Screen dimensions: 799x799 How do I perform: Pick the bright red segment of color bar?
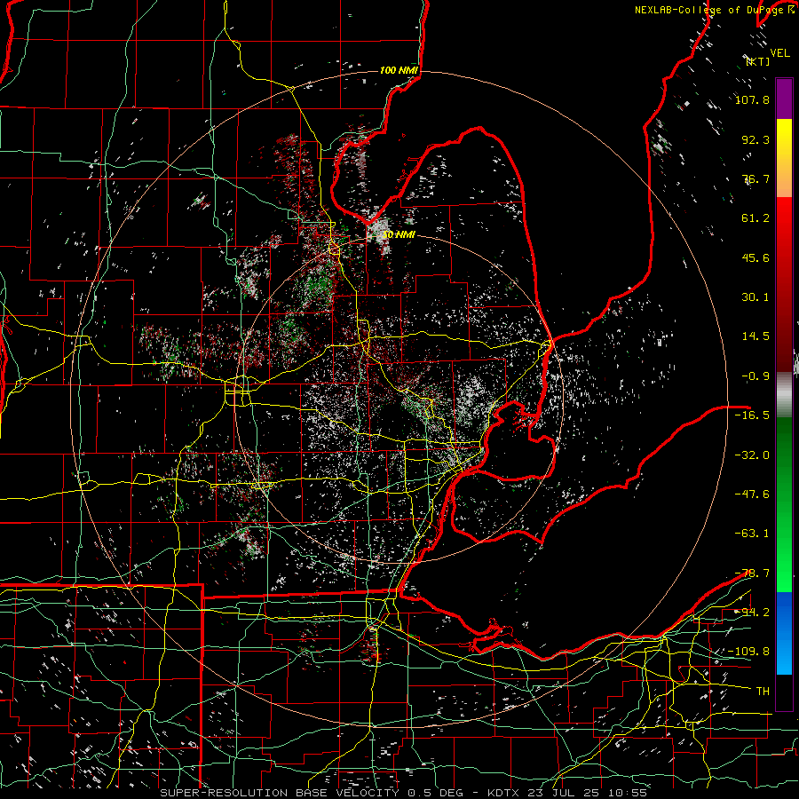click(x=784, y=225)
